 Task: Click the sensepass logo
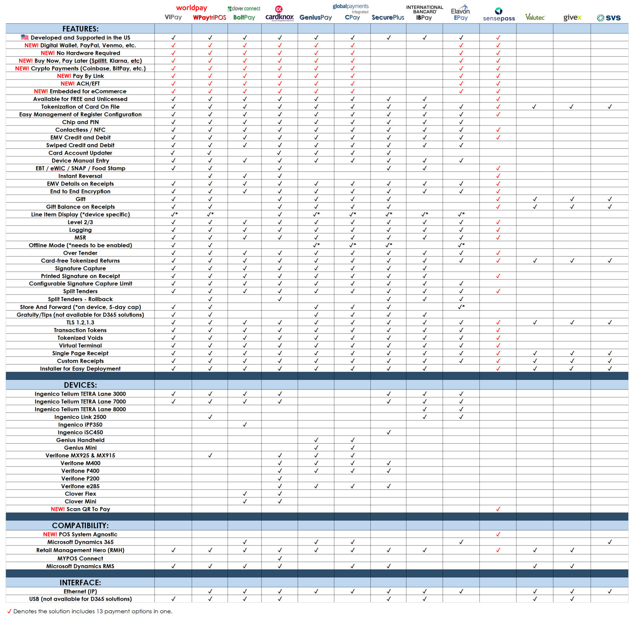tap(499, 15)
